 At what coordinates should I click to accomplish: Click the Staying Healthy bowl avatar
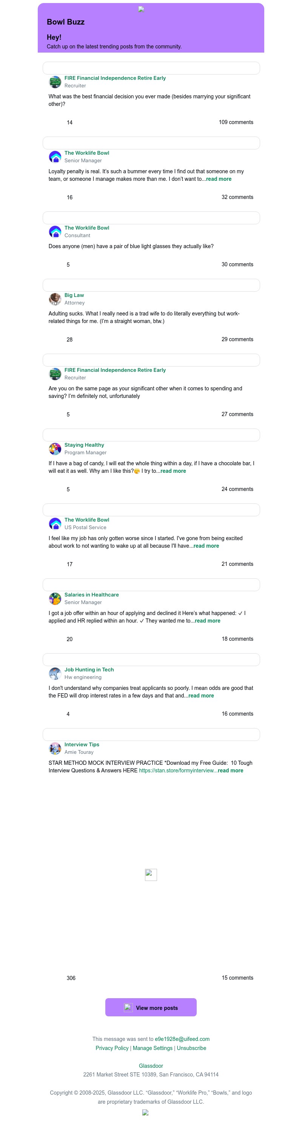pos(55,449)
